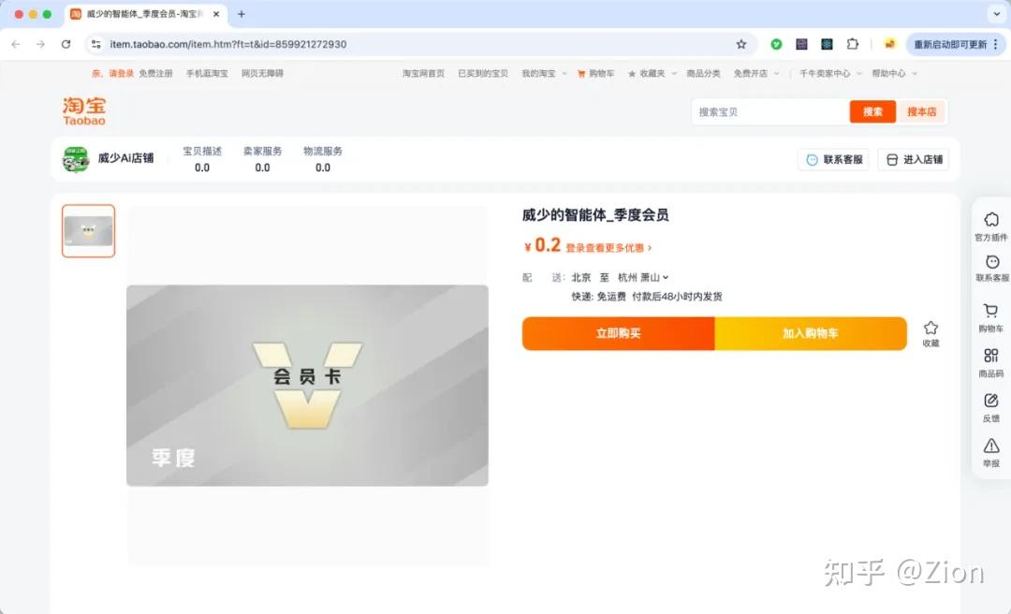Image resolution: width=1011 pixels, height=614 pixels.
Task: Click the 付款后48小时内发货 text
Action: point(677,297)
